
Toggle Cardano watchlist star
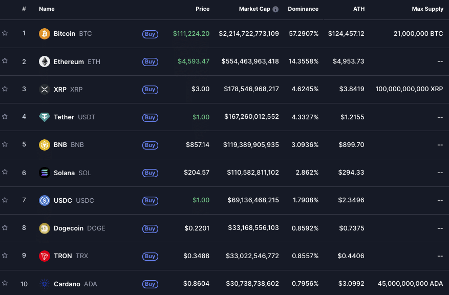[x=5, y=283]
